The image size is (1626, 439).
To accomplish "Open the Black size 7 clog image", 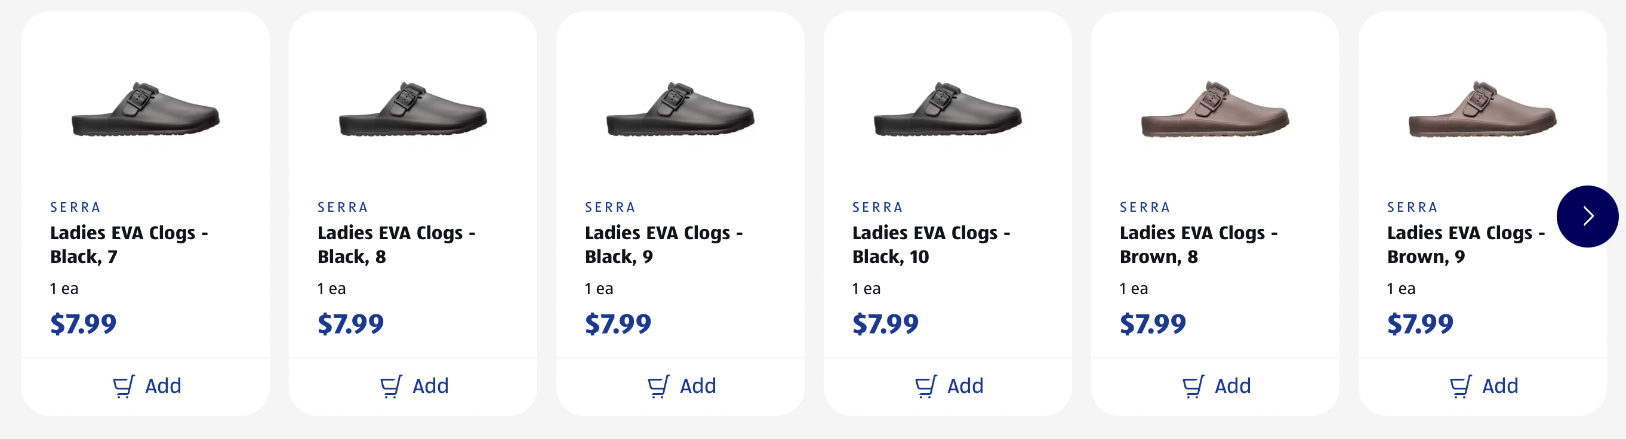I will coord(146,110).
